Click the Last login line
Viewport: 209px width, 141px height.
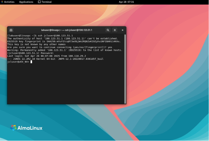pyautogui.click(x=46, y=56)
